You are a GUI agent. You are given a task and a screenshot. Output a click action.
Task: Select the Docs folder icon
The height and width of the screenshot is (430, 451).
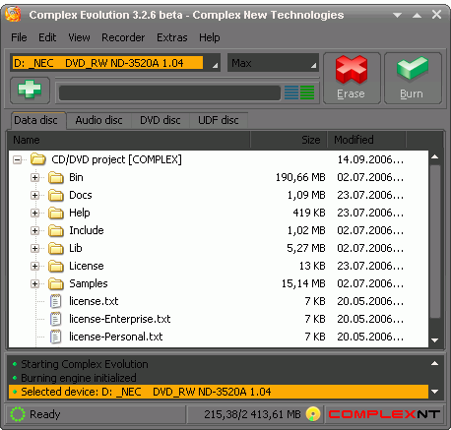coord(56,195)
